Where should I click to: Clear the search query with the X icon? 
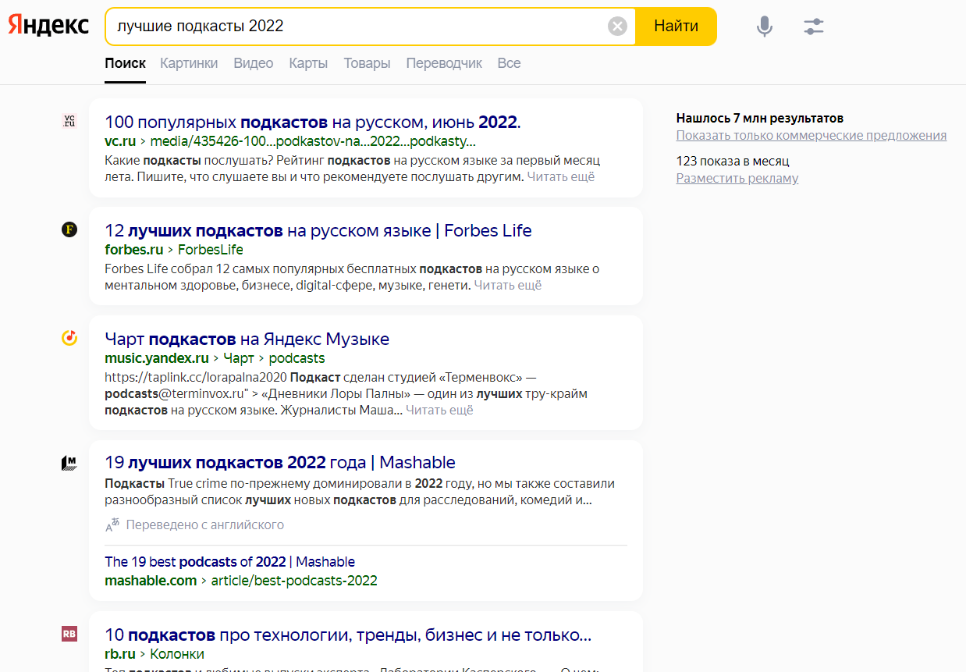tap(617, 27)
